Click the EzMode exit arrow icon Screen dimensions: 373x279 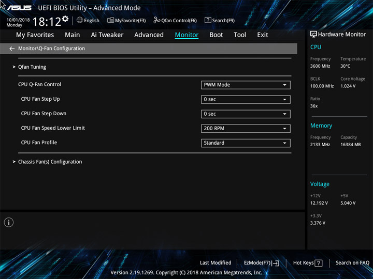275,263
